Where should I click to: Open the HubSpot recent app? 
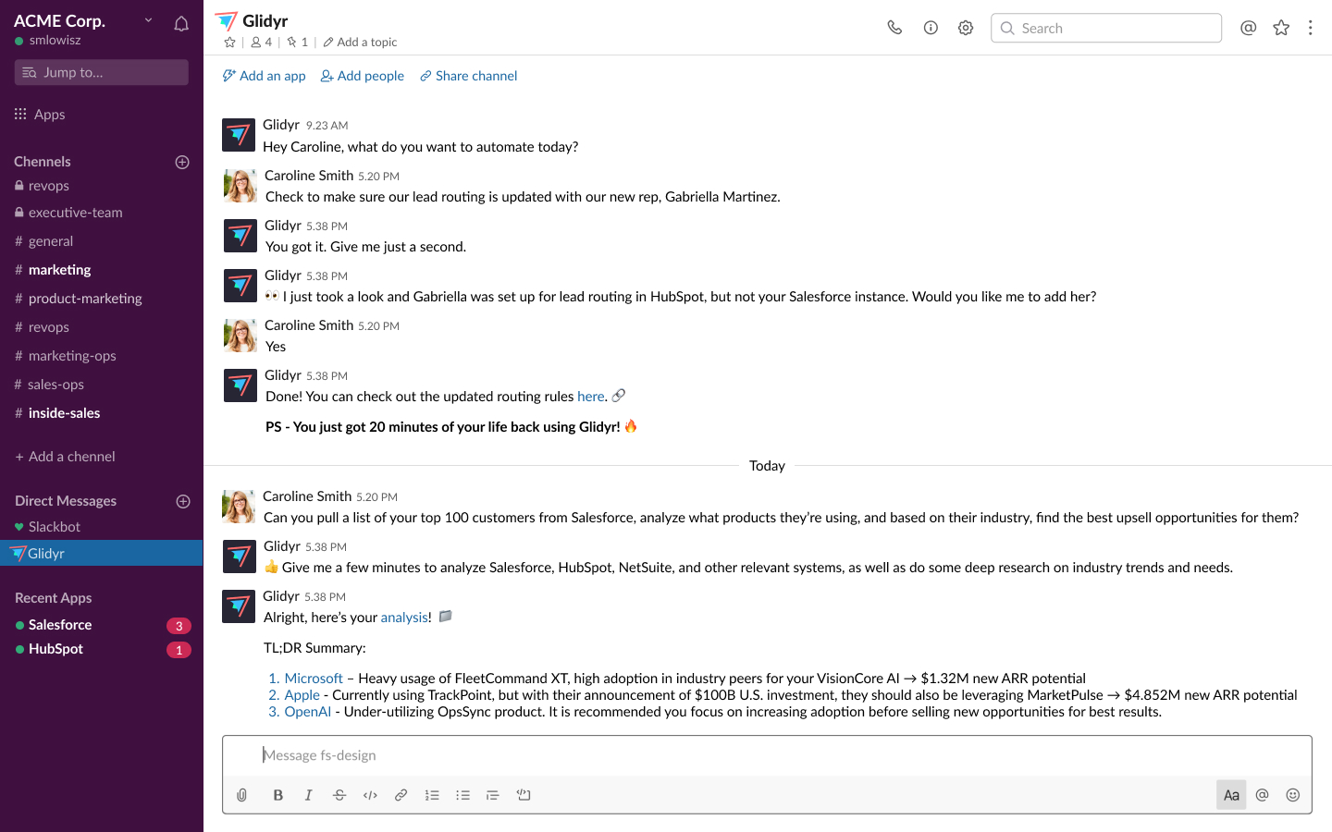tap(49, 649)
